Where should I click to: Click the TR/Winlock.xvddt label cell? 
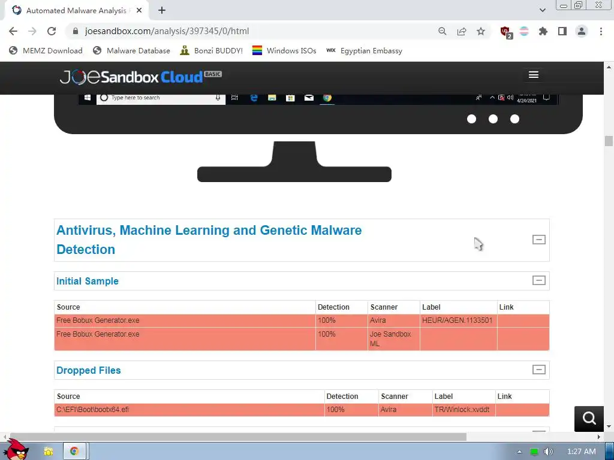[x=464, y=410]
